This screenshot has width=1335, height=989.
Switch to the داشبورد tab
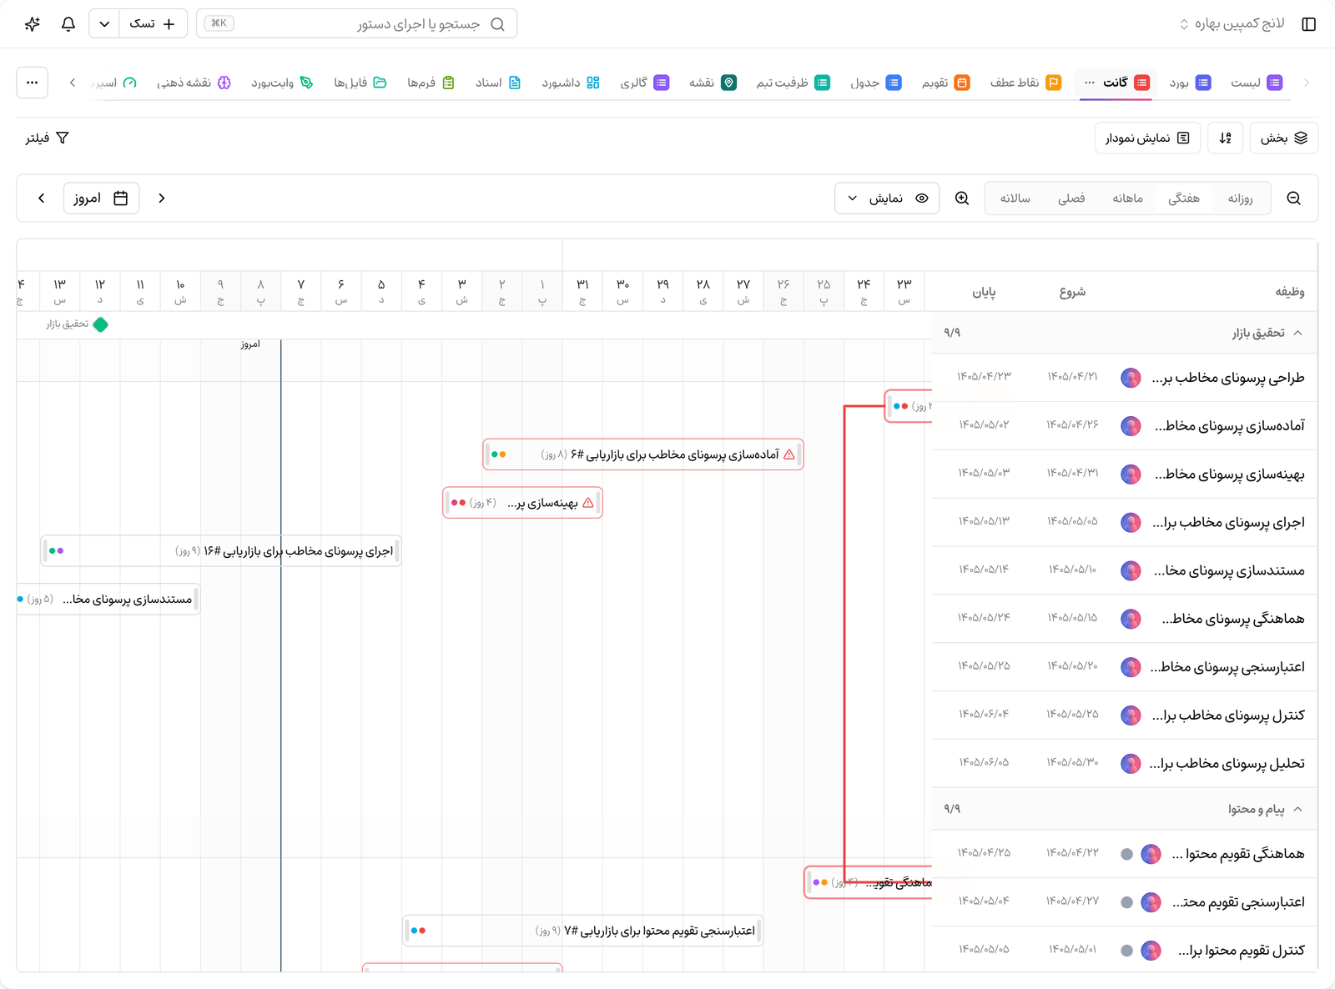point(571,83)
